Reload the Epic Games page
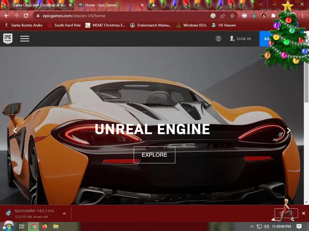 click(26, 16)
